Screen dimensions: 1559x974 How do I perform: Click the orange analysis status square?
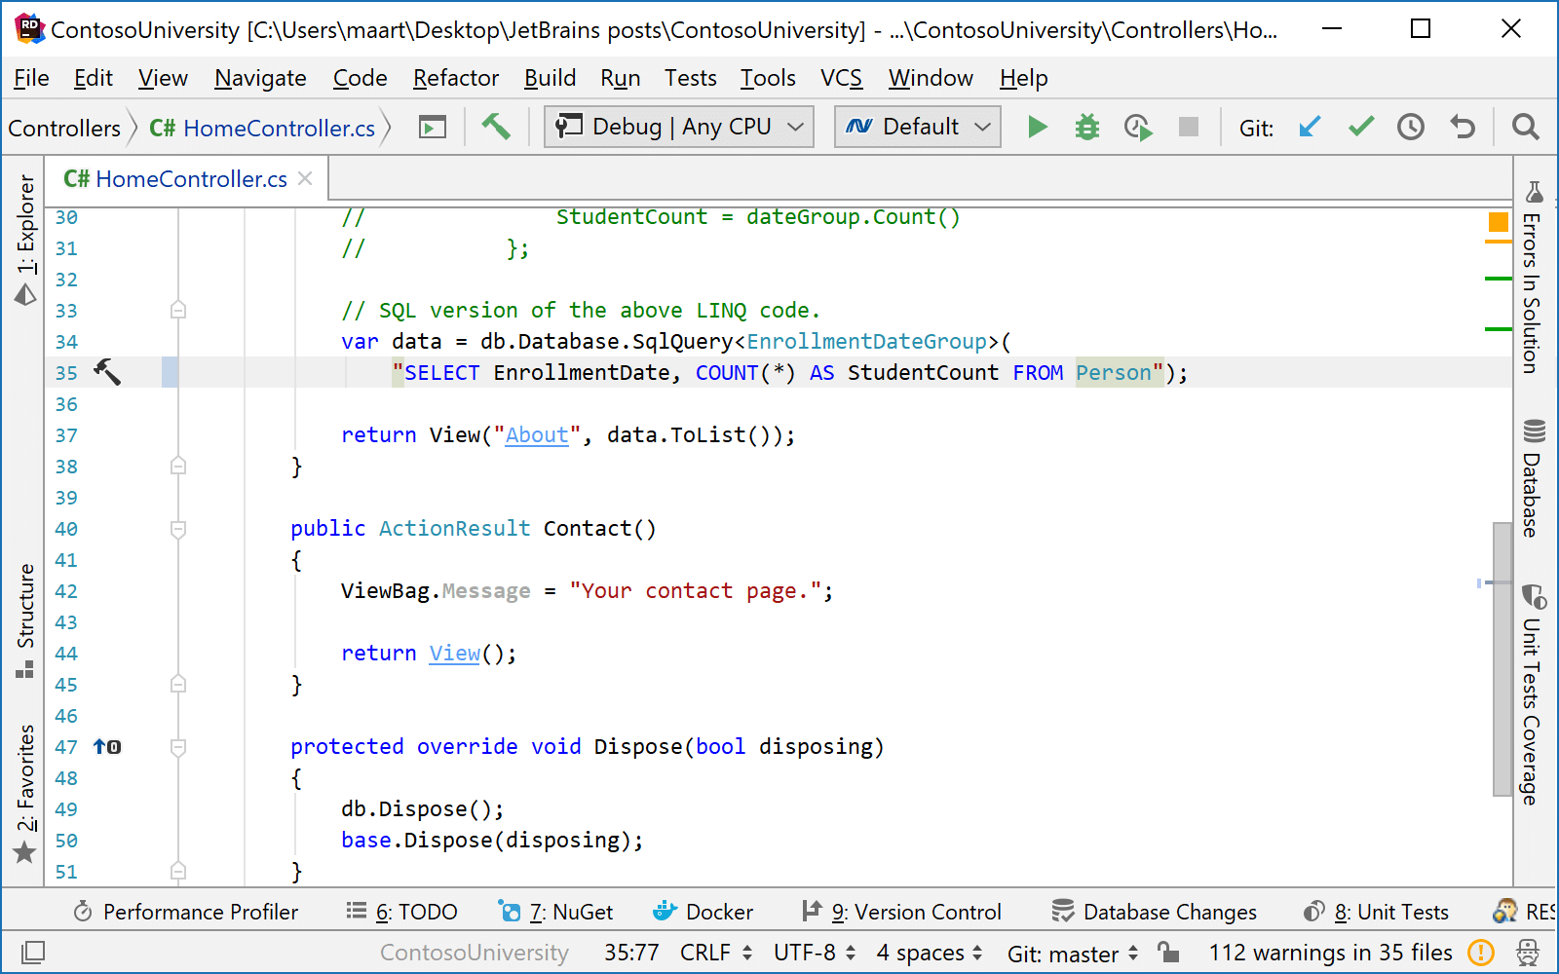click(1499, 222)
